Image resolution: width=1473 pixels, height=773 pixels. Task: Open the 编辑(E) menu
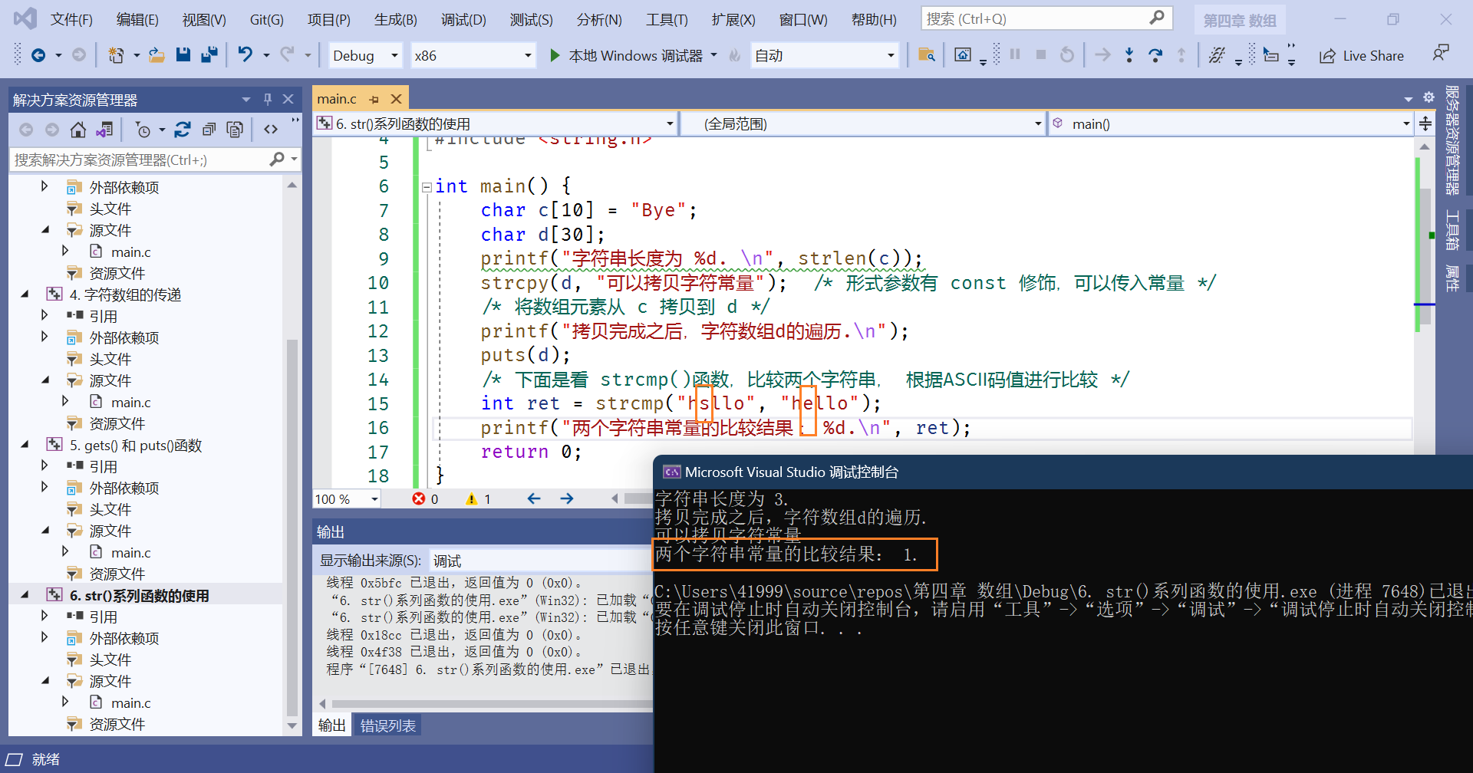click(x=137, y=19)
